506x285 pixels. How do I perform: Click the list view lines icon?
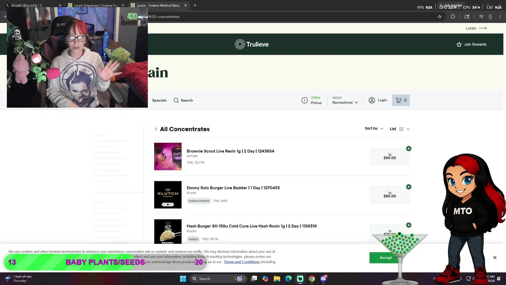(x=401, y=129)
